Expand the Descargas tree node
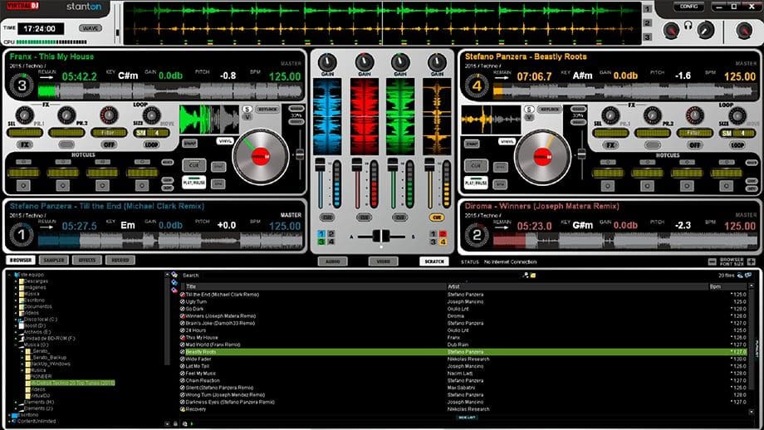Screen dimensions: 764x430 tap(16, 281)
